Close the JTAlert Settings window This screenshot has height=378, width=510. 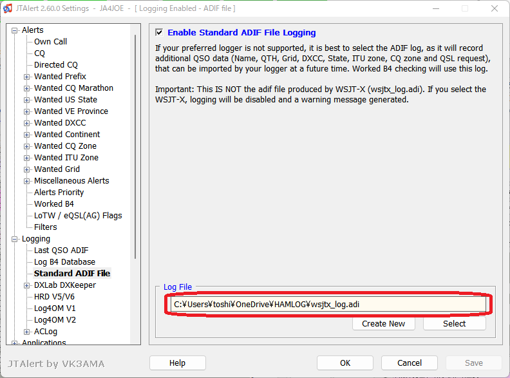point(495,8)
